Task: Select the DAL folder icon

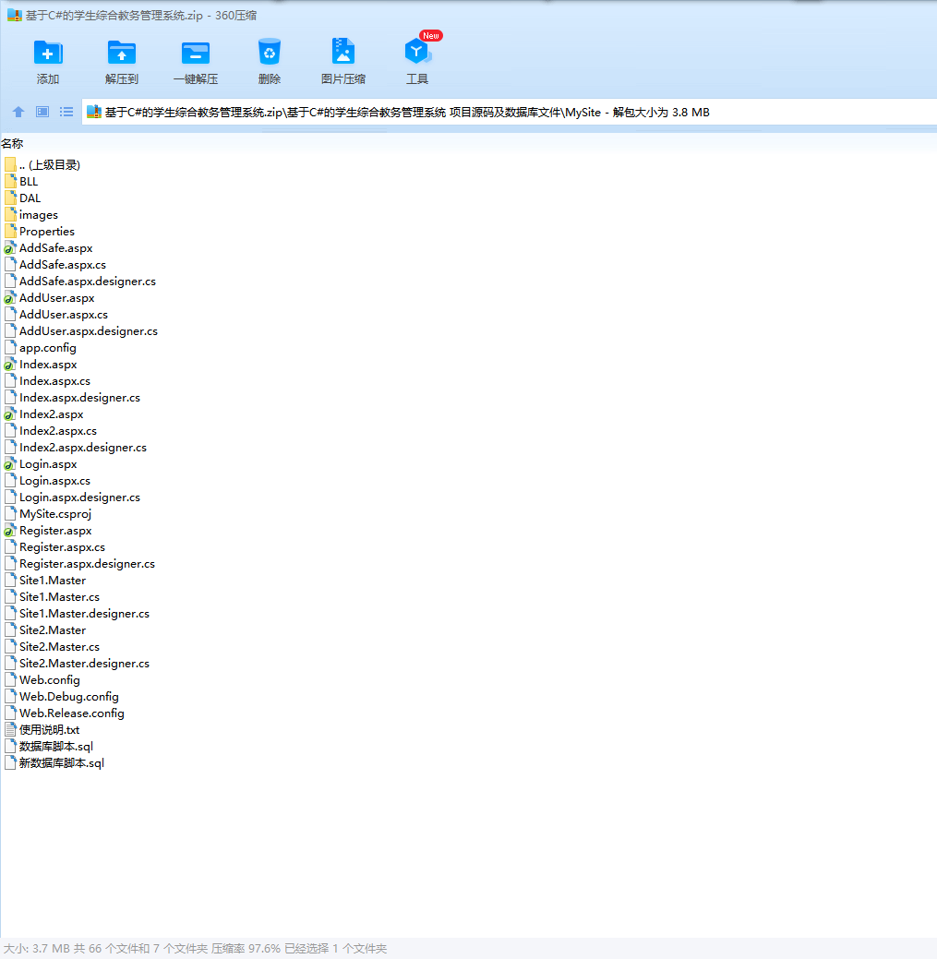Action: [x=10, y=198]
